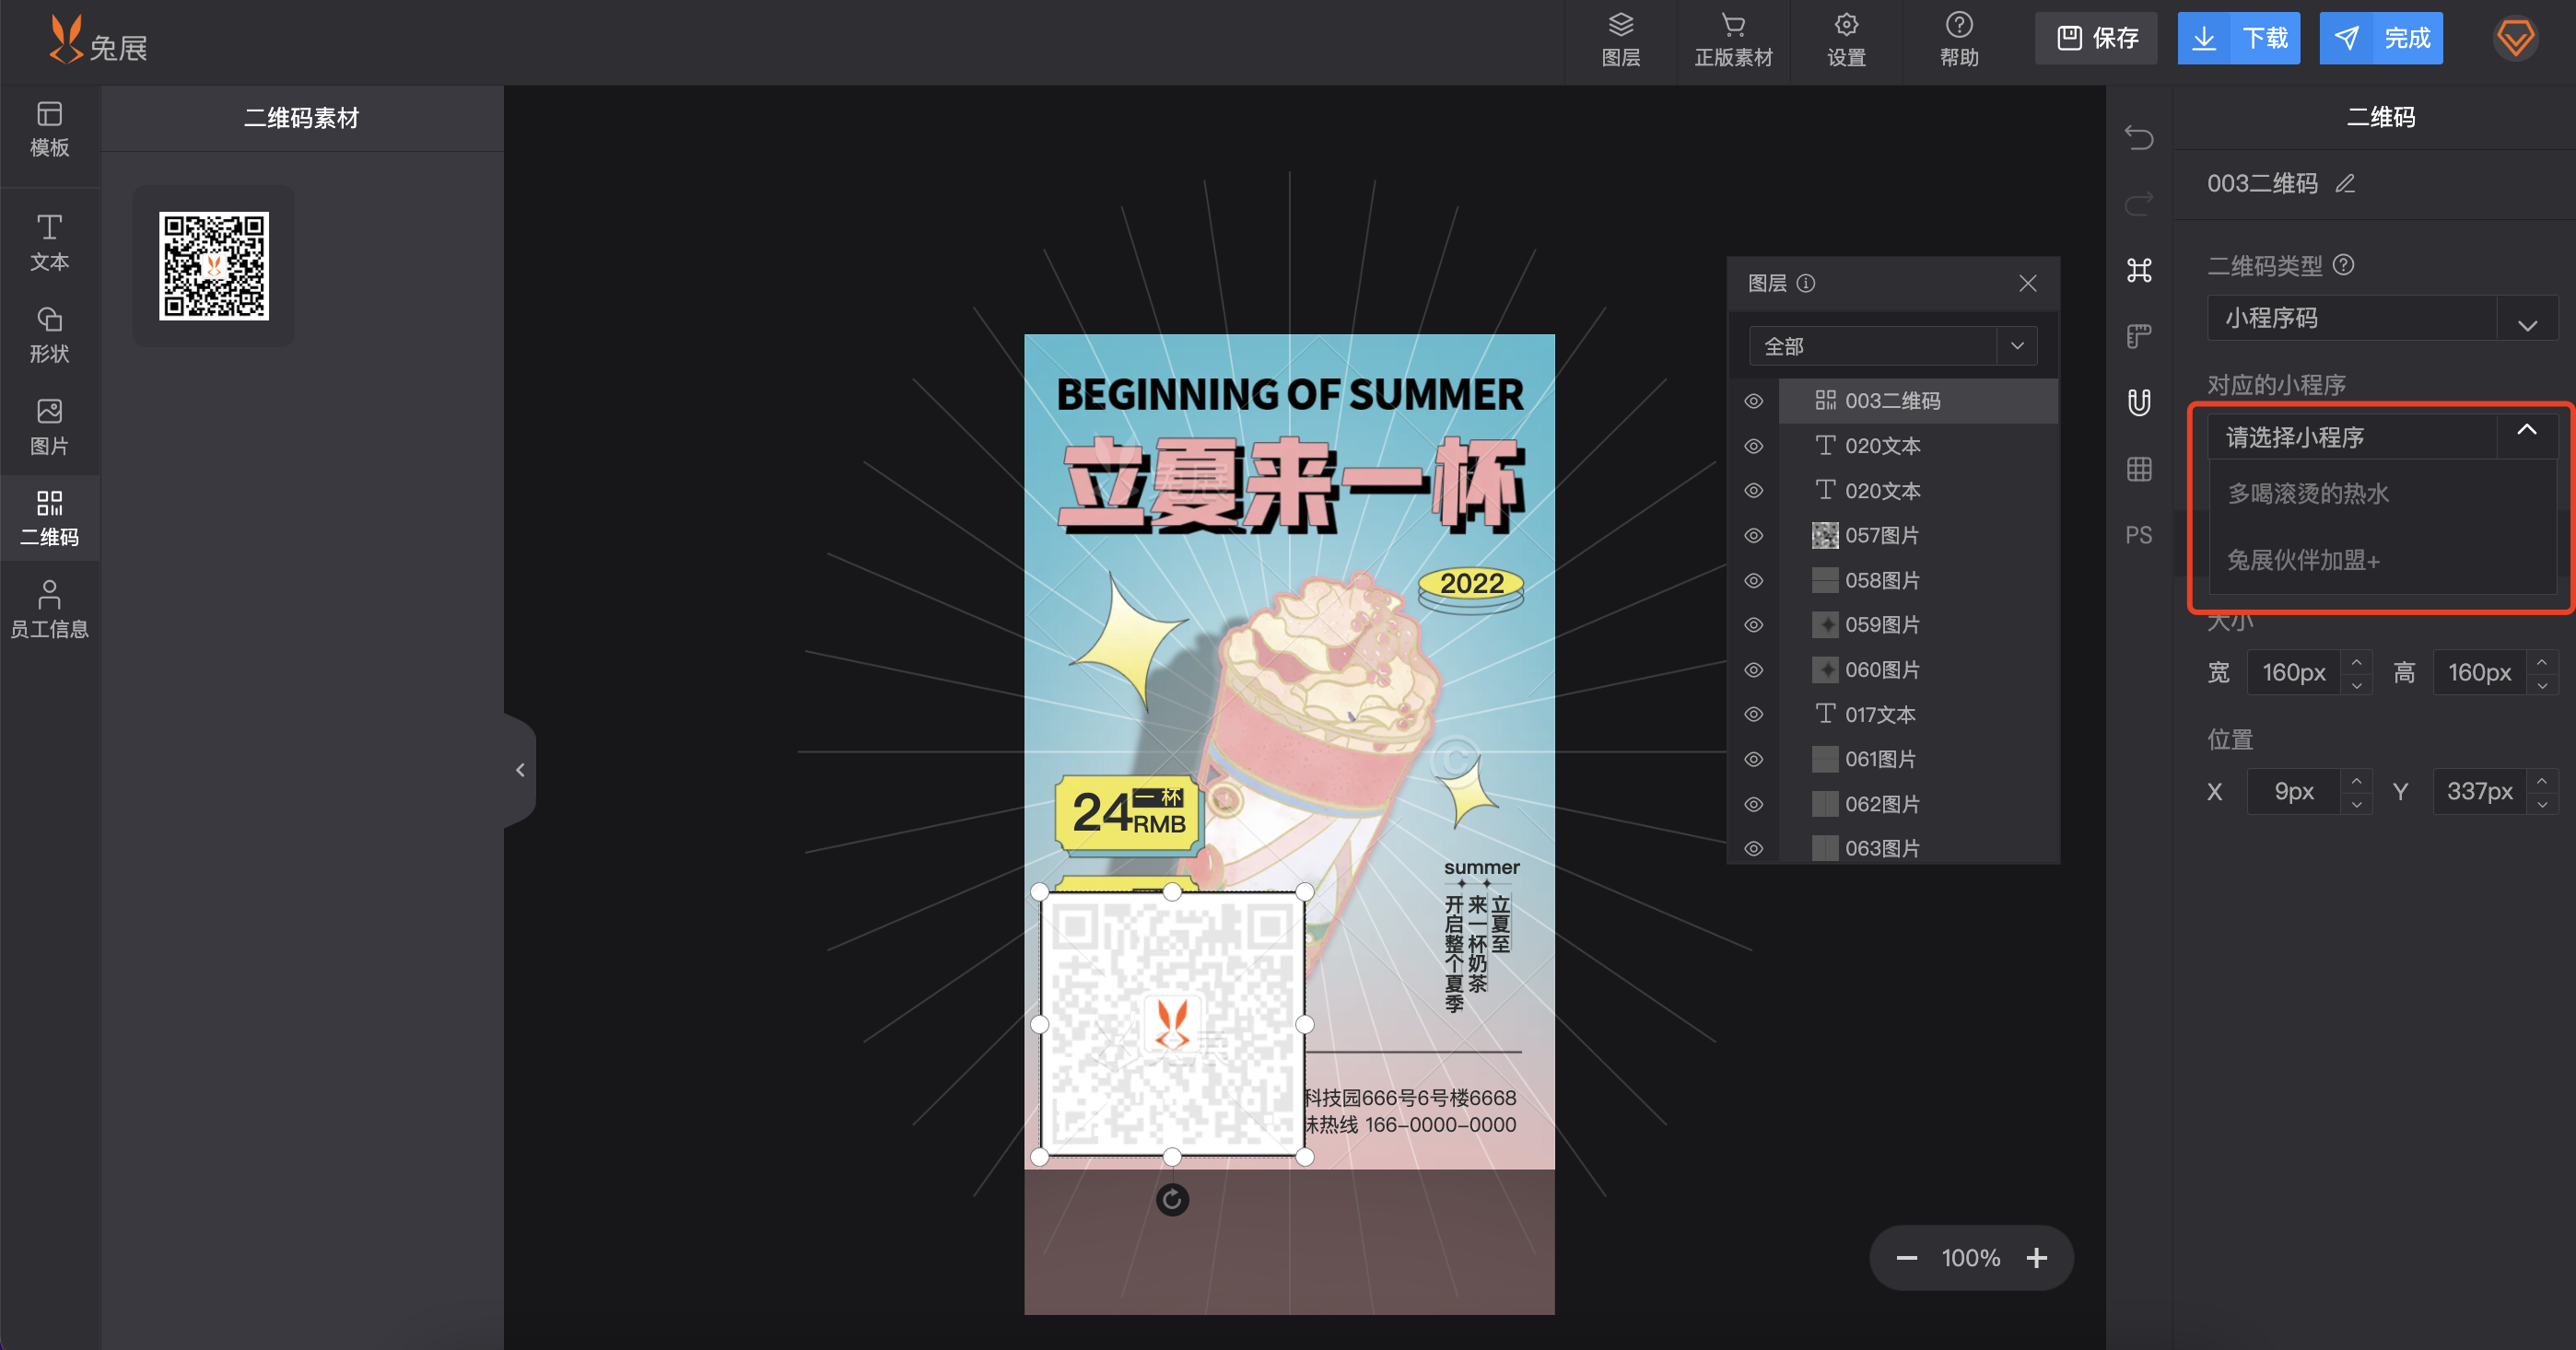Open the 文本 text tab
Screen dimensions: 2576x1350
(50, 243)
